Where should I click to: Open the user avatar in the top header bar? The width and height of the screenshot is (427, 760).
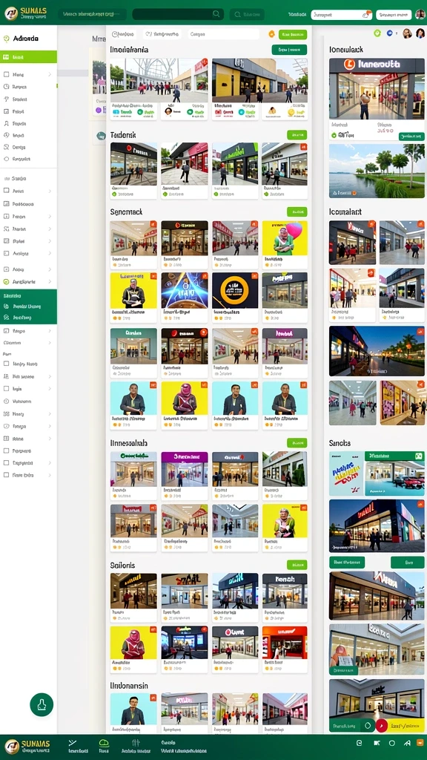pyautogui.click(x=420, y=14)
